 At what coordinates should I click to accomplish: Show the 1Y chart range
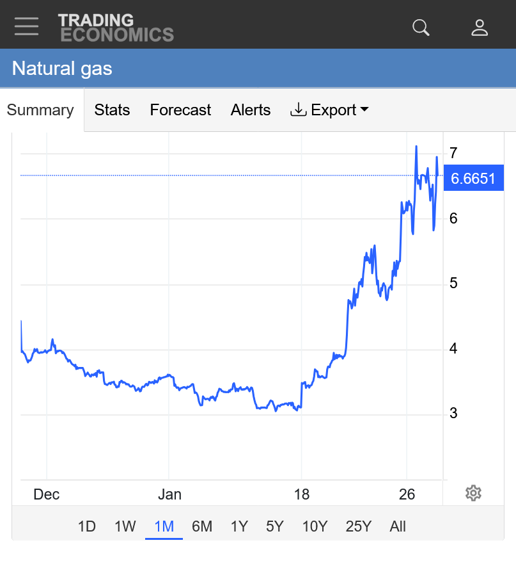[x=239, y=526]
